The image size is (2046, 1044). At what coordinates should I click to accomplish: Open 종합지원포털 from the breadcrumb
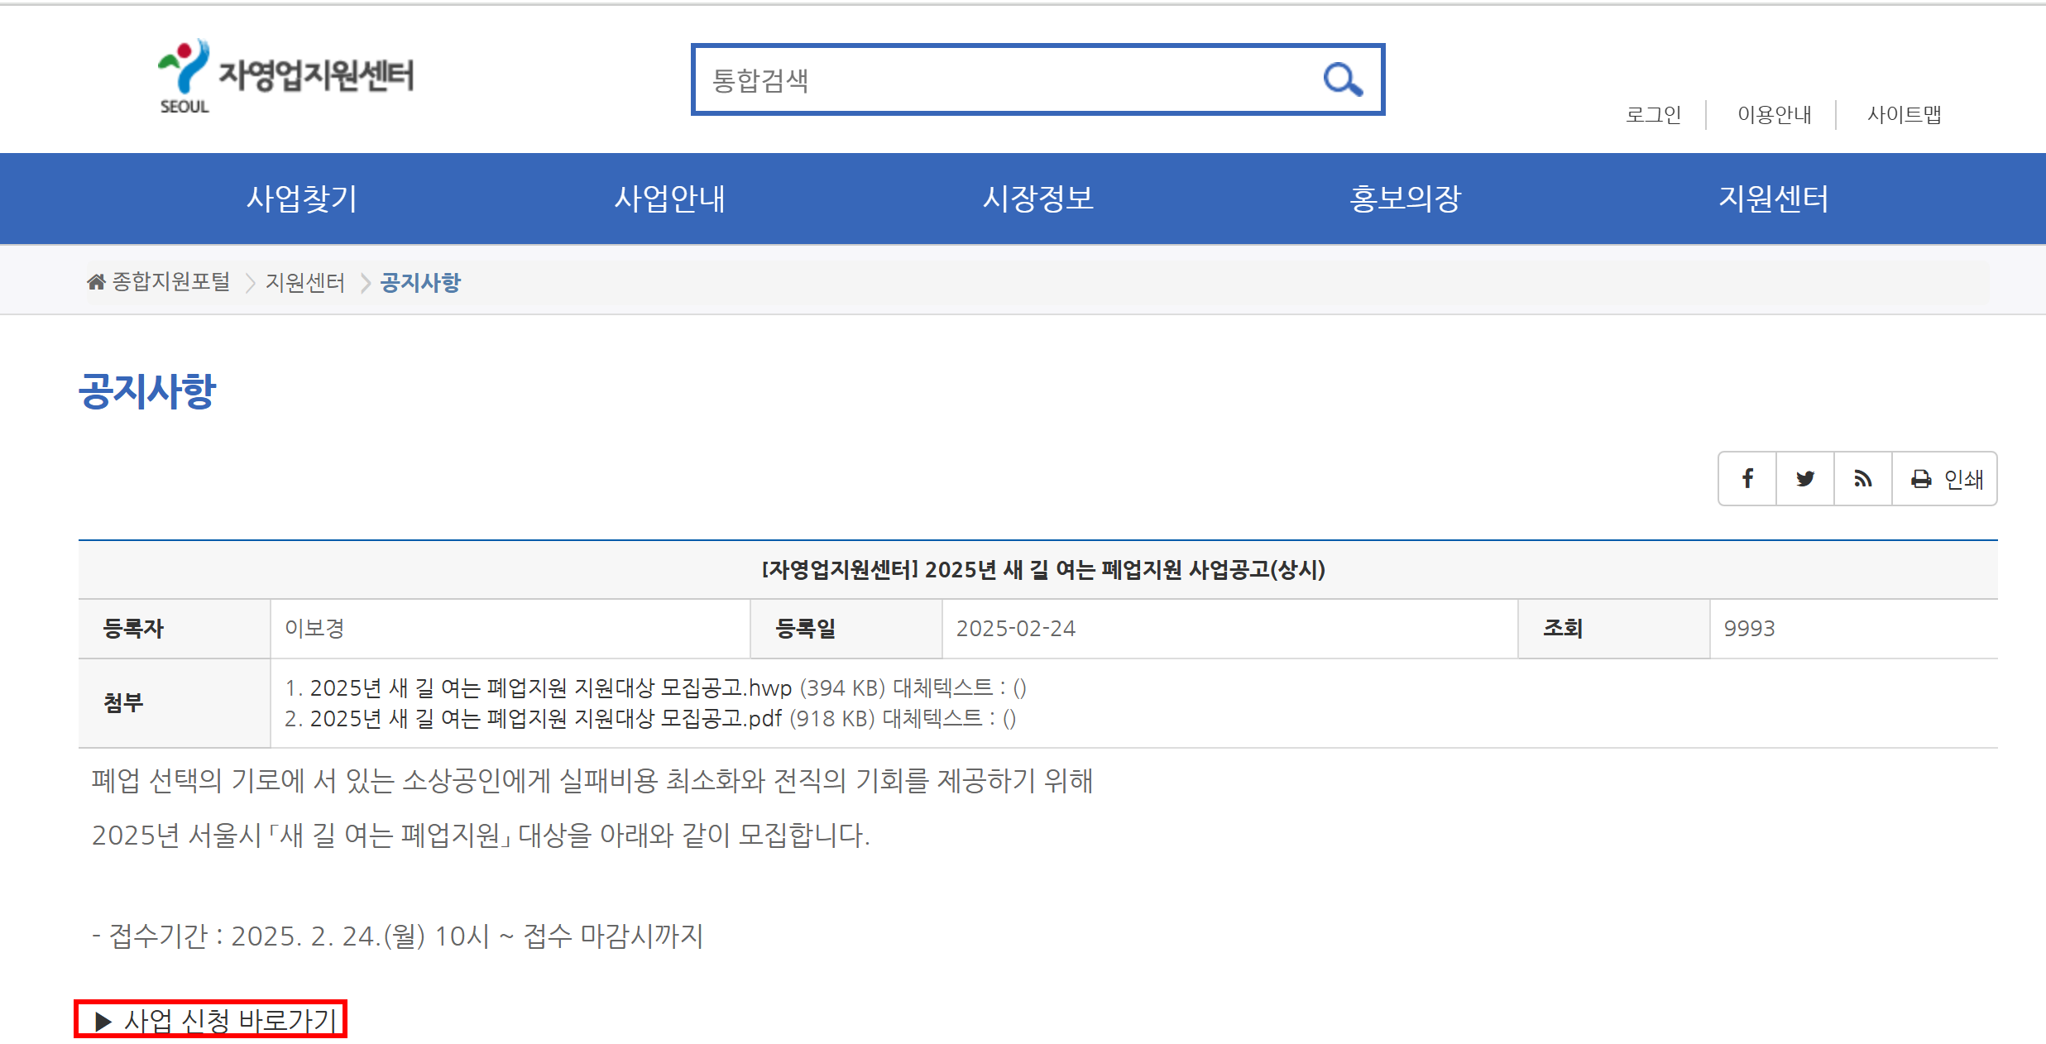pos(170,282)
